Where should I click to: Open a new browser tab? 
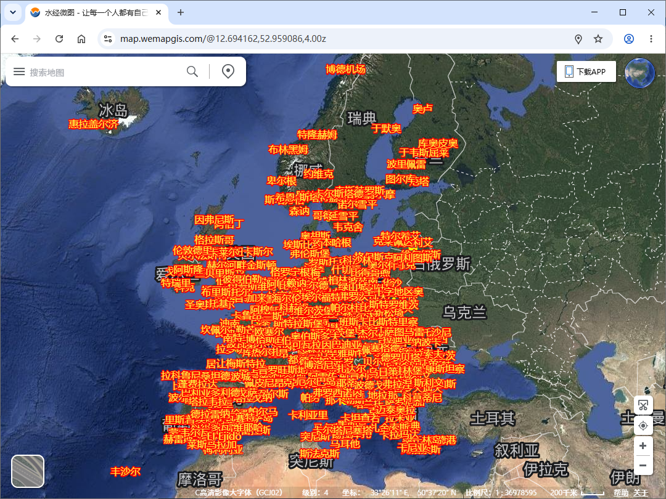pos(181,13)
